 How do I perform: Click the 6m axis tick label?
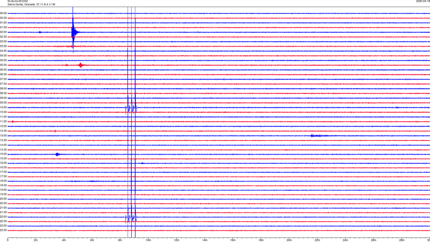pyautogui.click(x=92, y=240)
